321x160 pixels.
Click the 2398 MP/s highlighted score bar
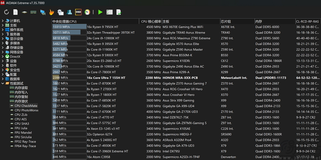(x=69, y=78)
